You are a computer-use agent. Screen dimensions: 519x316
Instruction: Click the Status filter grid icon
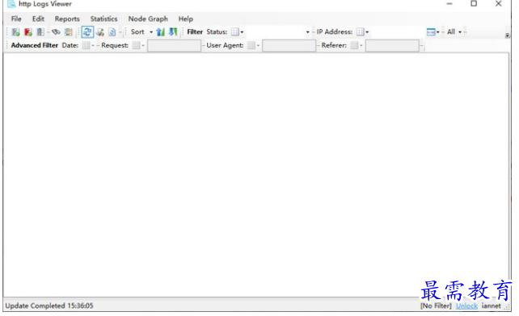[x=234, y=32]
